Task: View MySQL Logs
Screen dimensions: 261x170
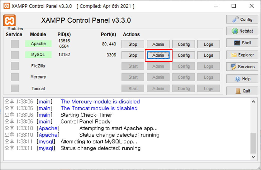Action: coord(208,55)
